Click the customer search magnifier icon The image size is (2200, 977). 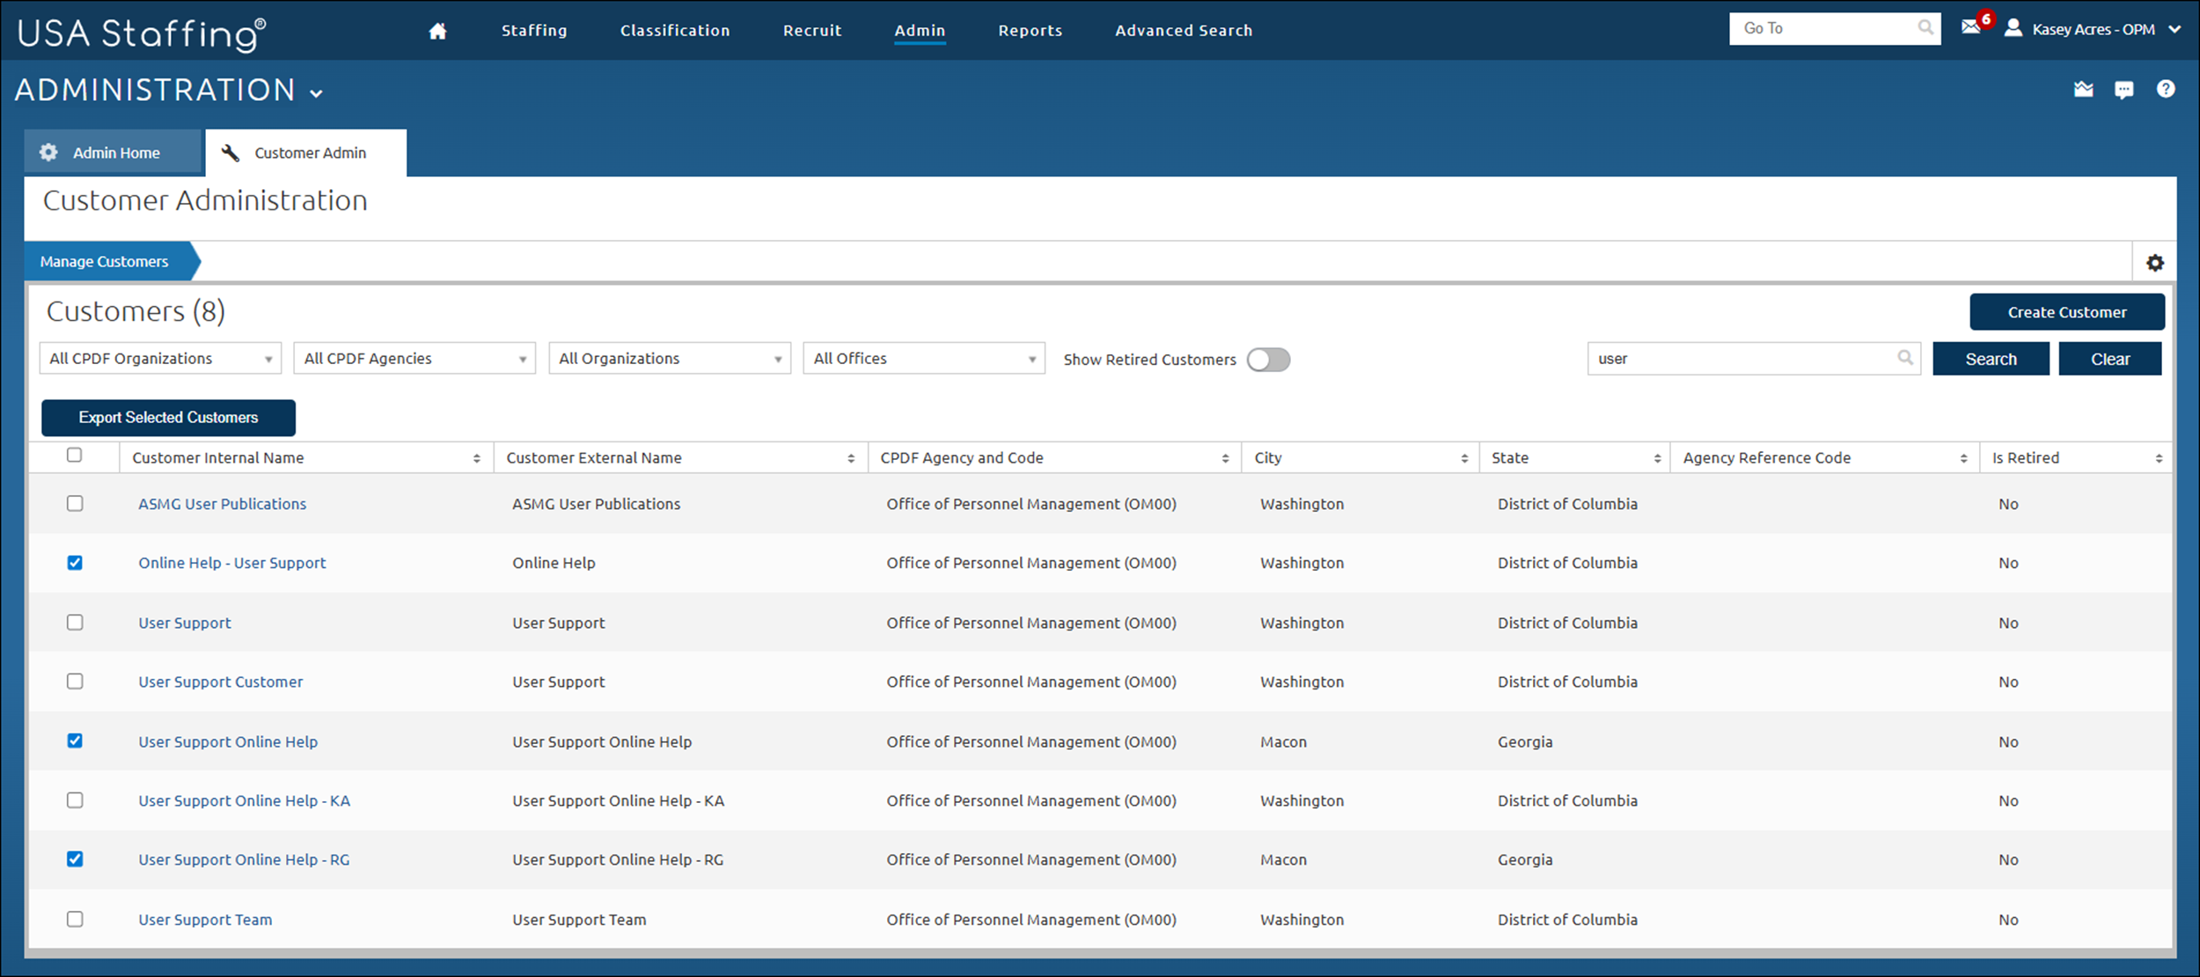pos(1905,358)
